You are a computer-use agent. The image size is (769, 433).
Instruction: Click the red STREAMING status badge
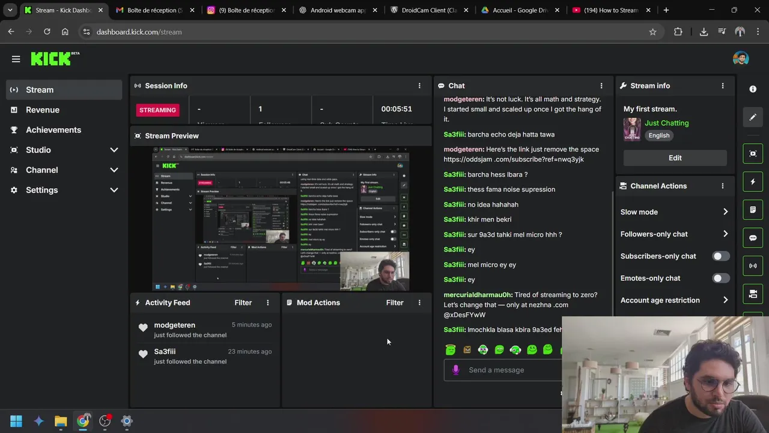[157, 110]
